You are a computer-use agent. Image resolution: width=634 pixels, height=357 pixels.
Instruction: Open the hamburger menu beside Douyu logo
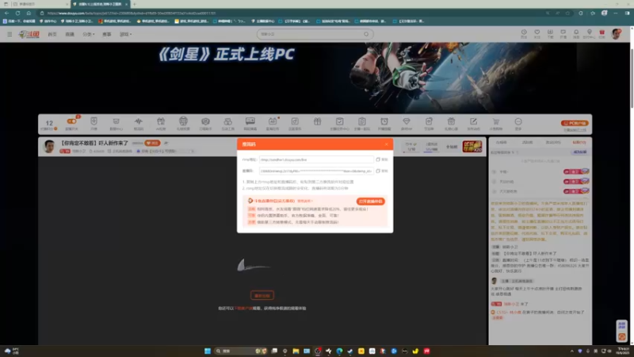click(x=10, y=34)
